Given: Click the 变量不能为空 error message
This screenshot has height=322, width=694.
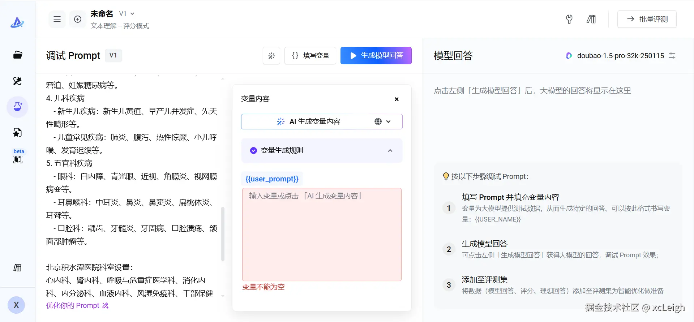Looking at the screenshot, I should [x=264, y=287].
